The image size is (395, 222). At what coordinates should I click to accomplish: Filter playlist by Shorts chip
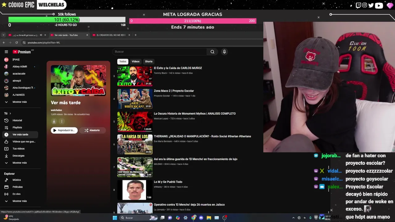(x=149, y=61)
